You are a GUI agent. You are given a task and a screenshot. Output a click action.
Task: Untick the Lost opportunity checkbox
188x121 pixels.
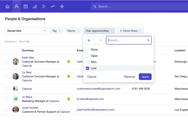87,68
